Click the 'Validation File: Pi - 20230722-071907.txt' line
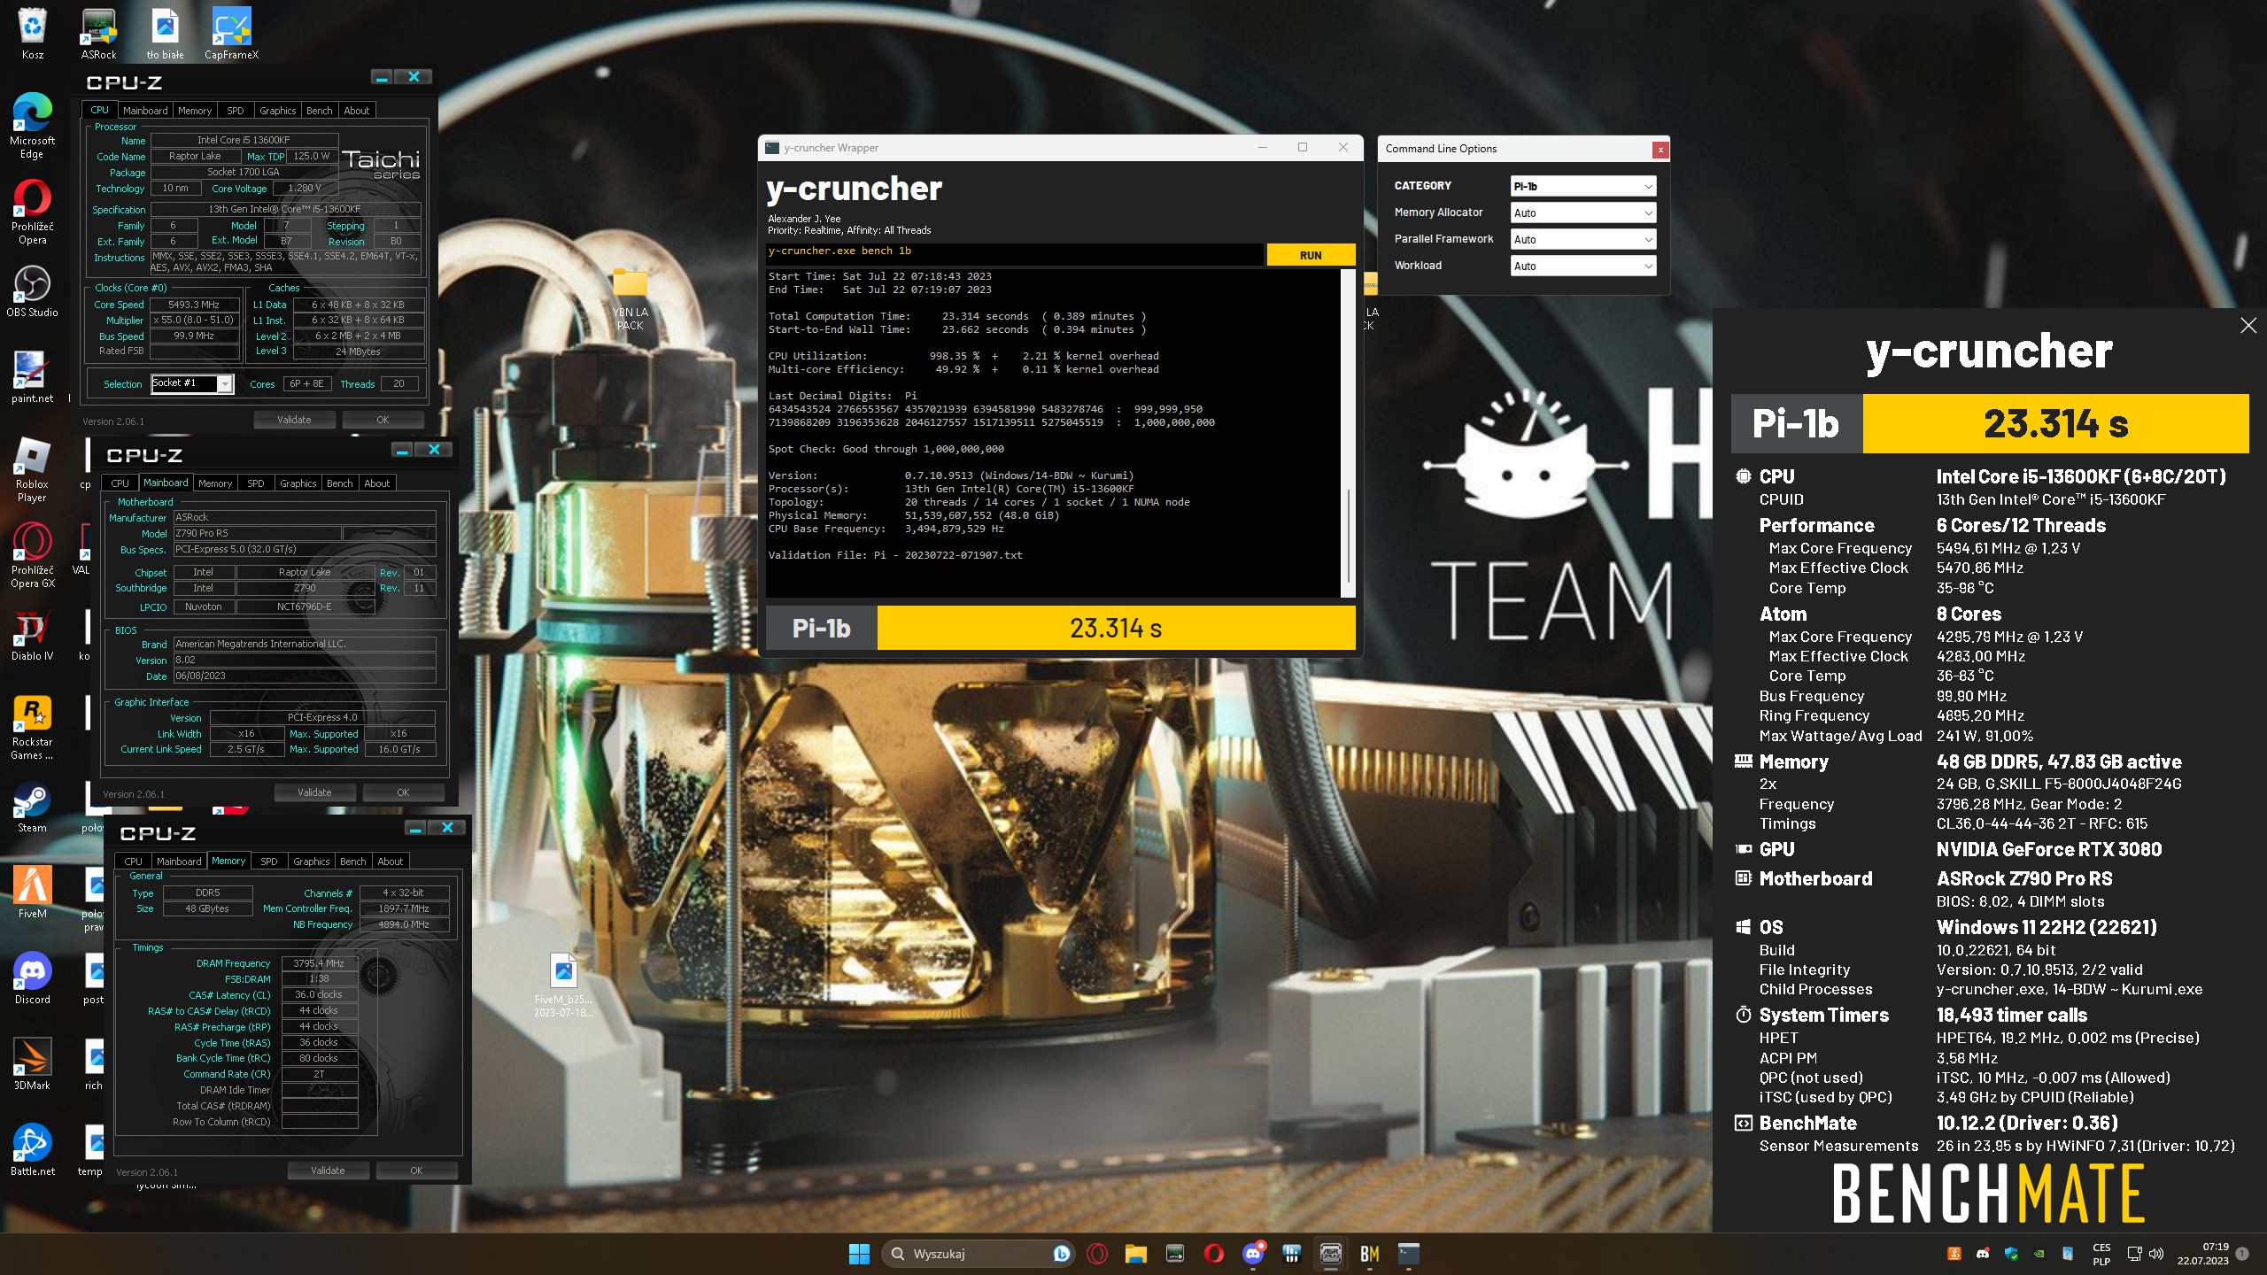2267x1275 pixels. 895,555
